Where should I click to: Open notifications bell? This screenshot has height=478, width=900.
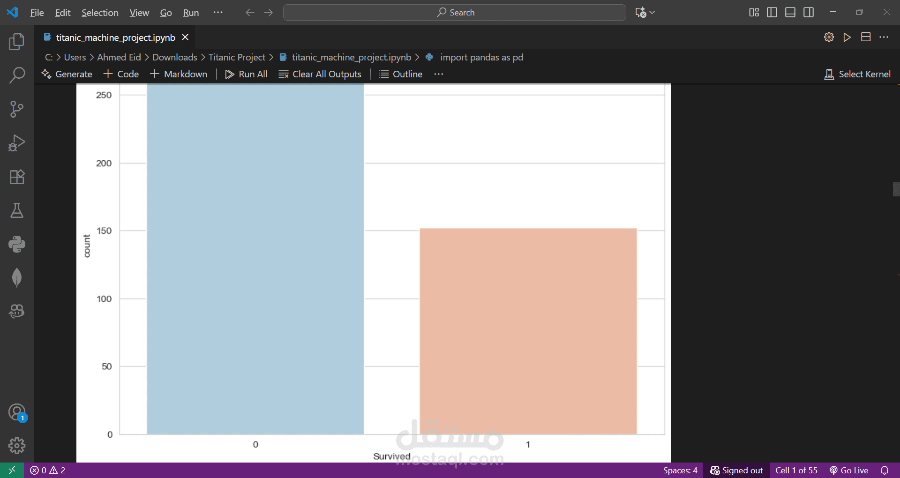point(885,470)
